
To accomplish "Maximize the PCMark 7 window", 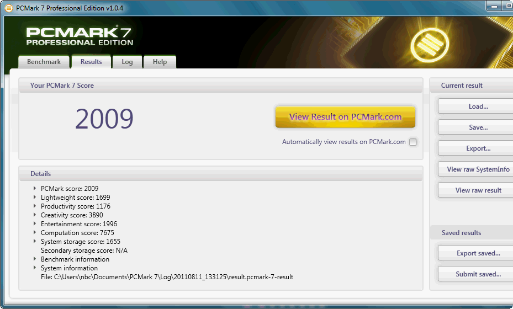I will pos(508,6).
